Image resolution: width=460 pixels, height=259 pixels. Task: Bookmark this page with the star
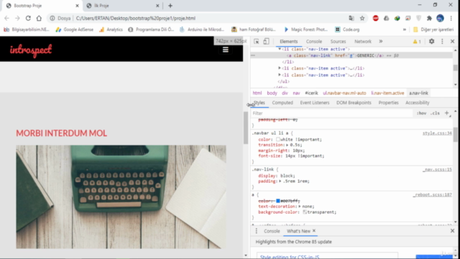(x=362, y=18)
